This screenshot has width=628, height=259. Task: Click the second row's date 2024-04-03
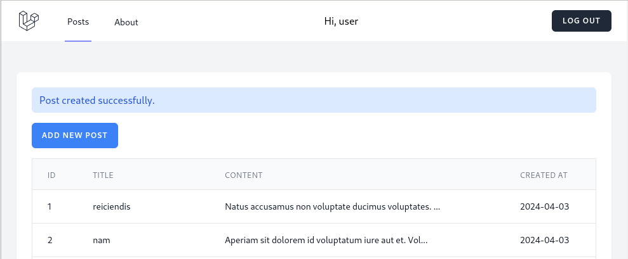coord(544,240)
